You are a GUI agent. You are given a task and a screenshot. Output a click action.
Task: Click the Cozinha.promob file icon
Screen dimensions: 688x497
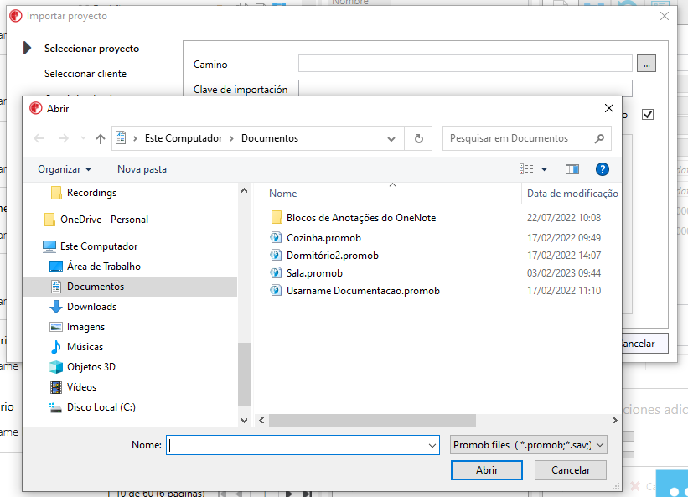276,238
